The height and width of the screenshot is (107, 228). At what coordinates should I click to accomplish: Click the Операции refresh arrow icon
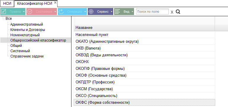(61, 11)
